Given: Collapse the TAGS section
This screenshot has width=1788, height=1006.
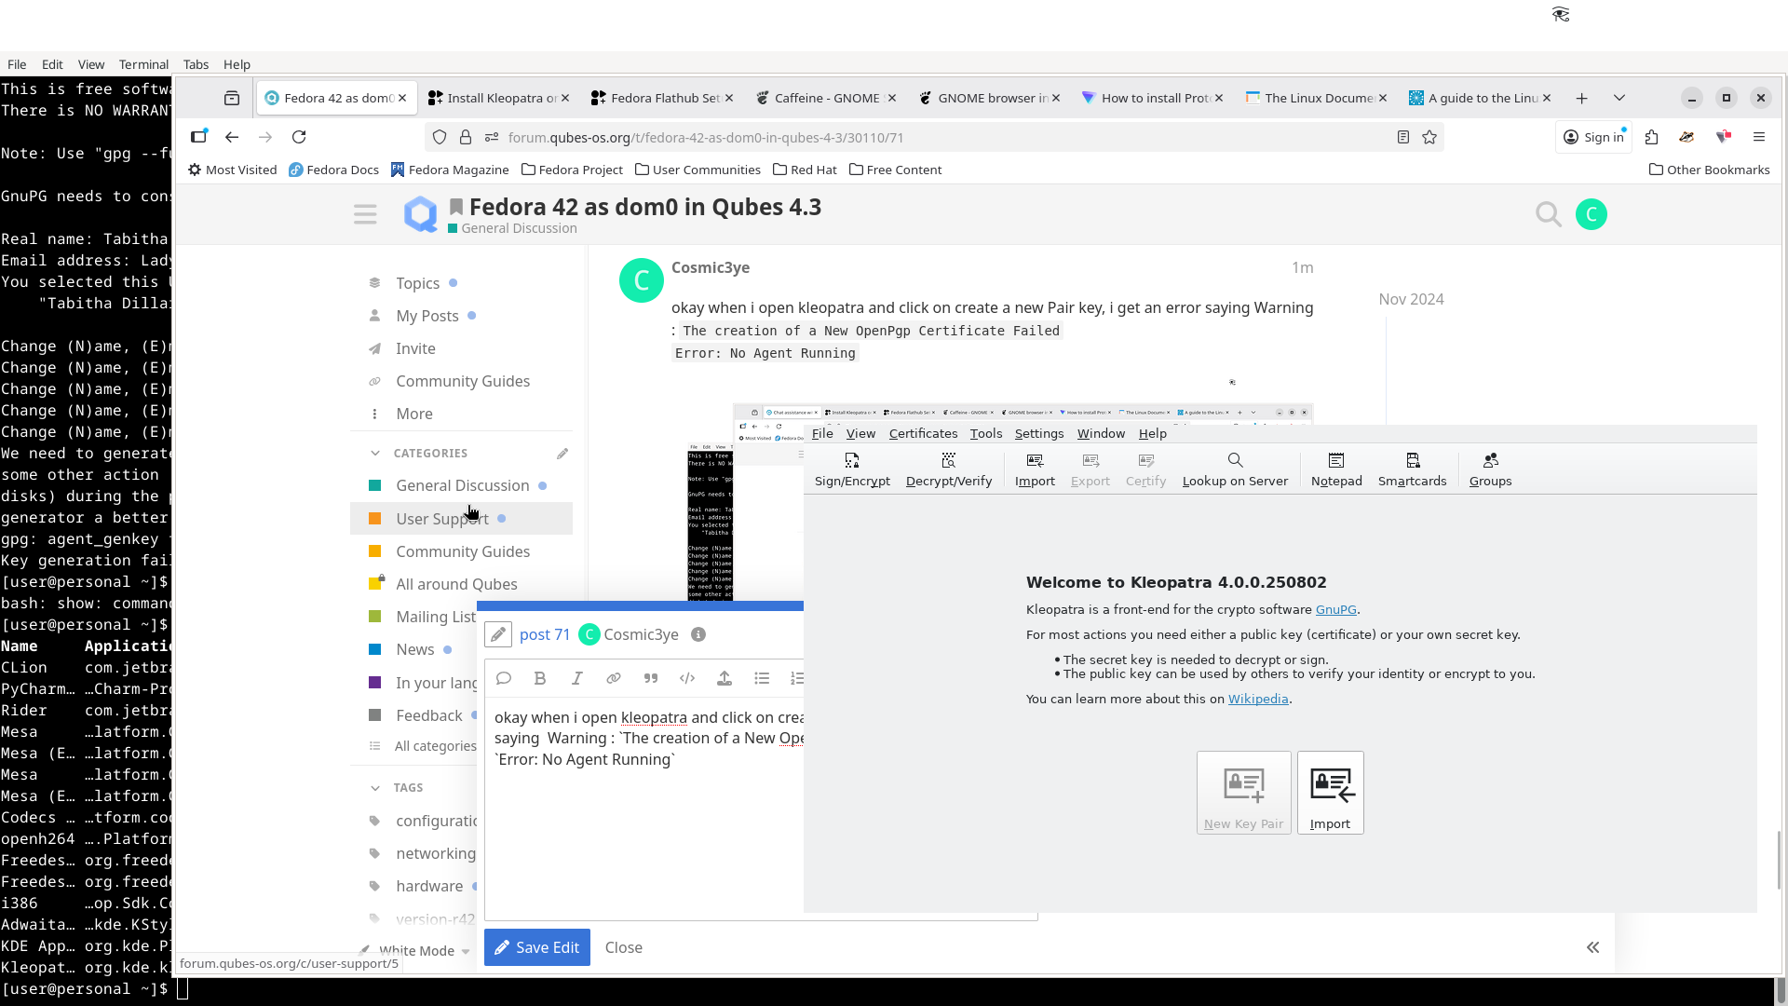Looking at the screenshot, I should (375, 787).
